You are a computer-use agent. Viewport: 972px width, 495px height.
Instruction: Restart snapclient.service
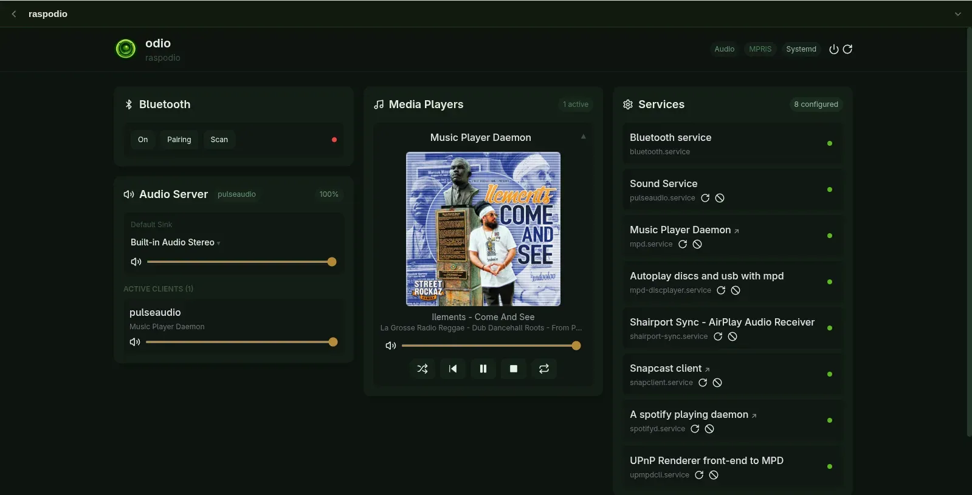703,383
